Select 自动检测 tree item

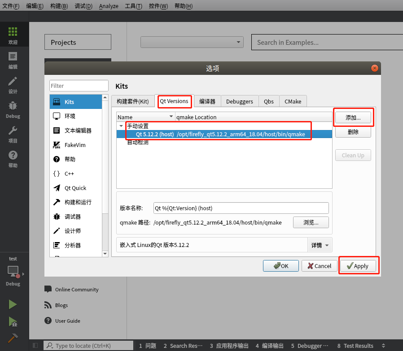pyautogui.click(x=138, y=142)
